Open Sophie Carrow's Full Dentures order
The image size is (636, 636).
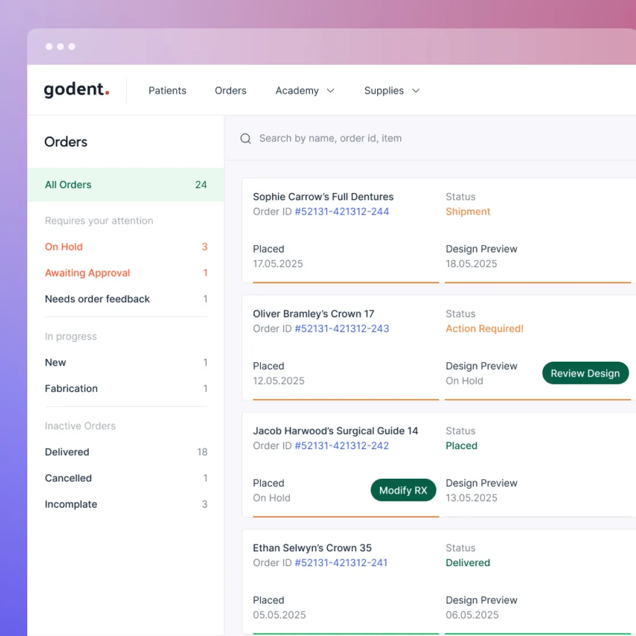point(323,196)
